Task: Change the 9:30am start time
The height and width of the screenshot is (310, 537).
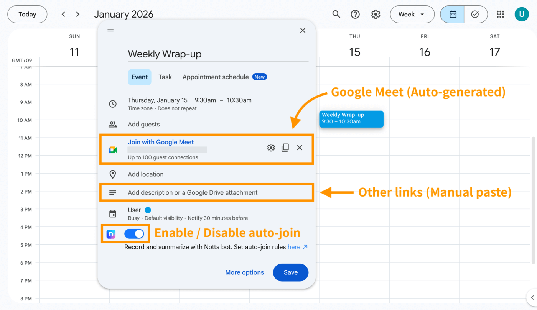Action: (x=205, y=100)
